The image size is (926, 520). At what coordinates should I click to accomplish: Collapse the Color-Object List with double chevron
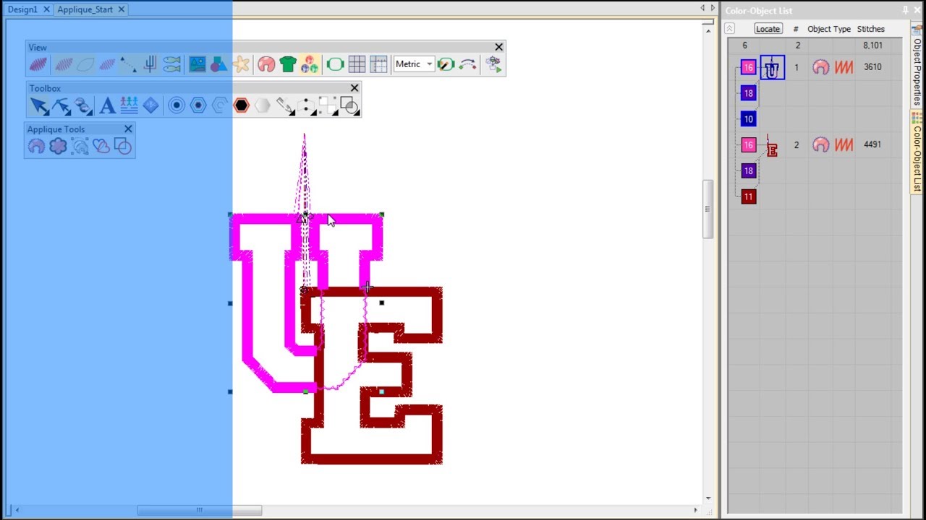pyautogui.click(x=729, y=29)
